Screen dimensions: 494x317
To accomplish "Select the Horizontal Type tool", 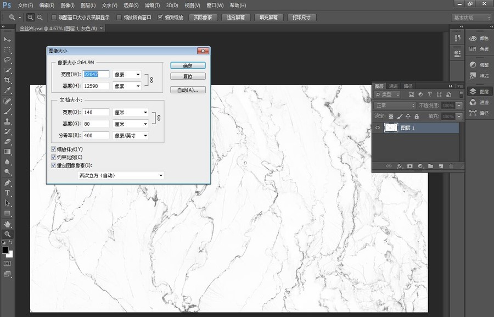I will [7, 193].
